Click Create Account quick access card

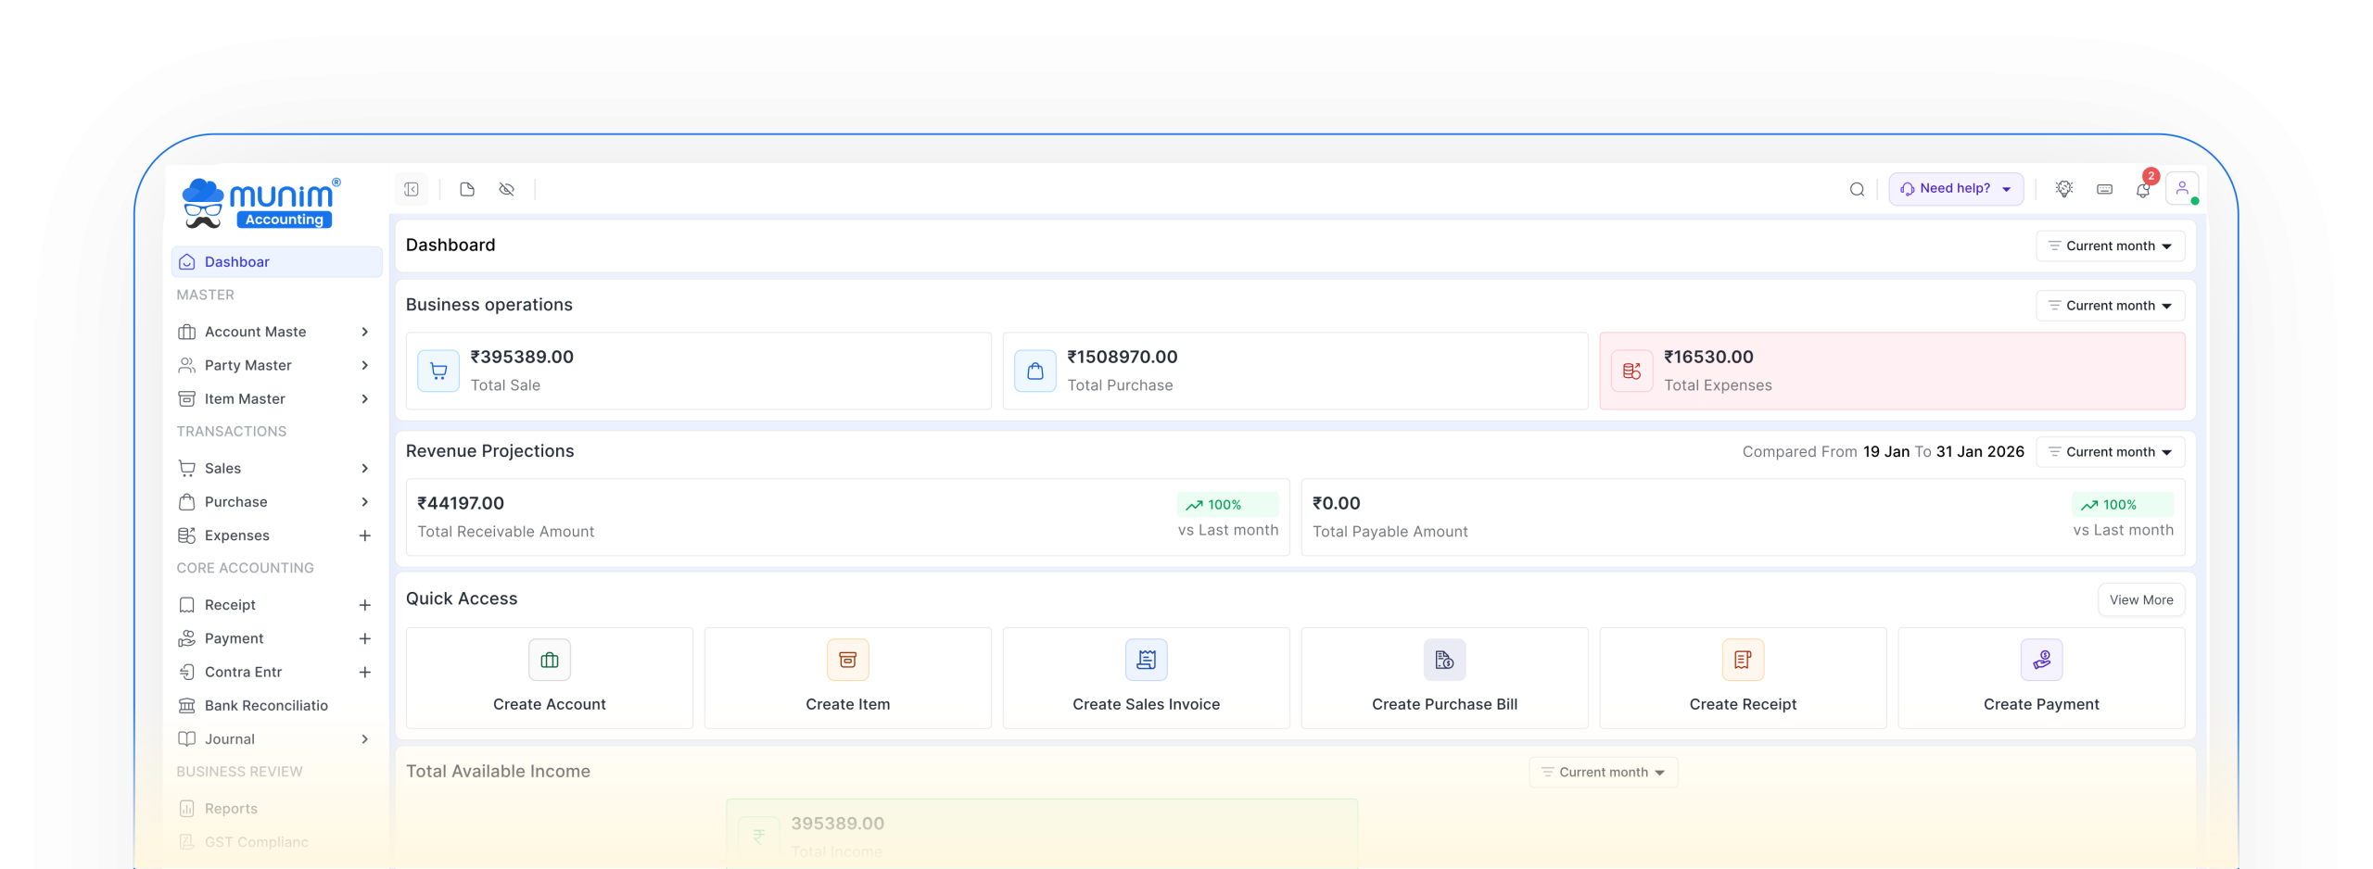pos(550,678)
